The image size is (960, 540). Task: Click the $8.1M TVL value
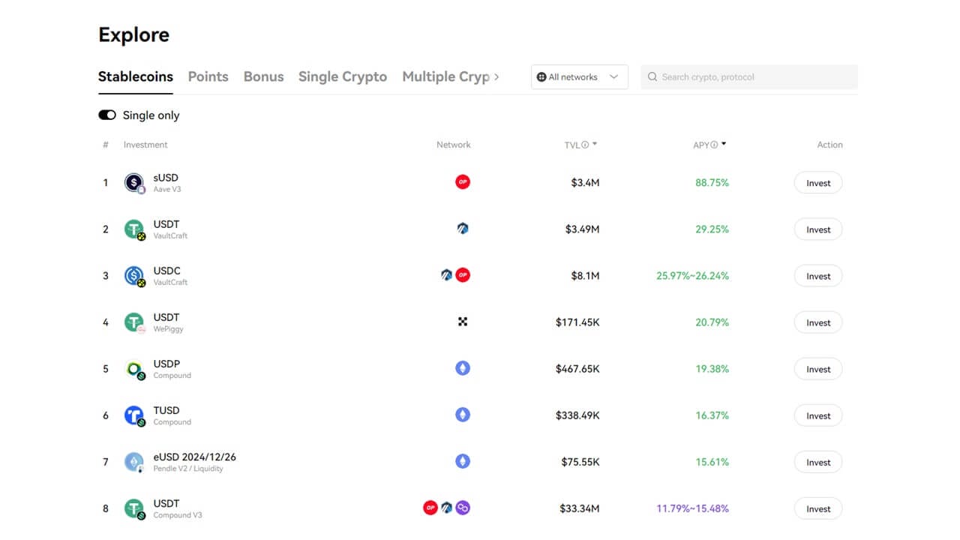point(585,275)
